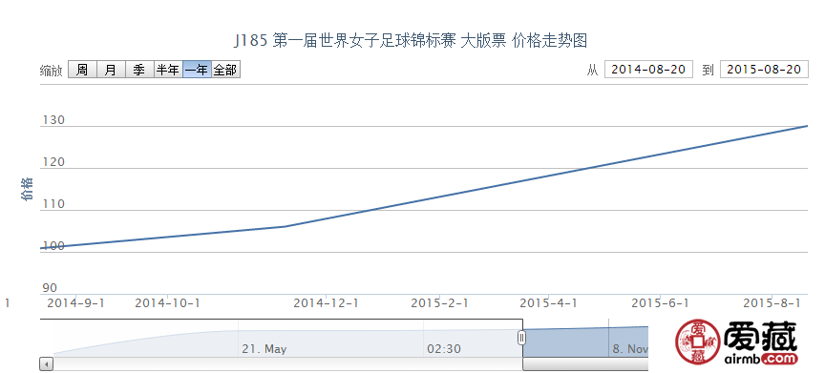Select the 季 (quarter) zoom button

coord(138,70)
